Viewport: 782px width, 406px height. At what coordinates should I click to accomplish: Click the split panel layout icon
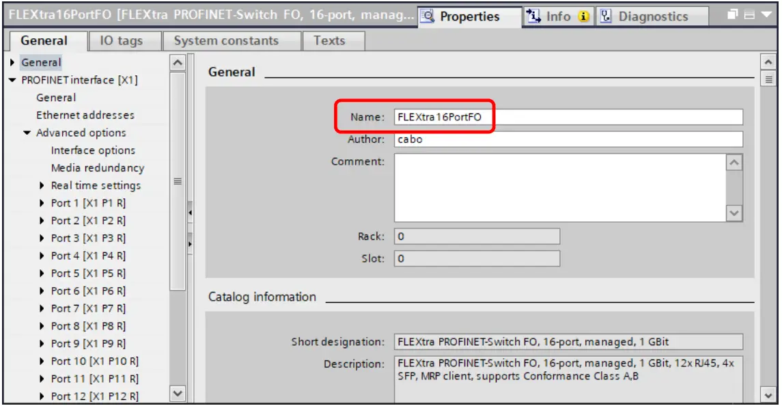(749, 15)
